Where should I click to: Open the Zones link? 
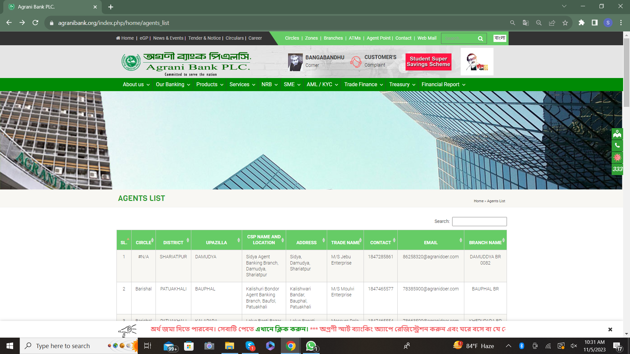[x=311, y=38]
